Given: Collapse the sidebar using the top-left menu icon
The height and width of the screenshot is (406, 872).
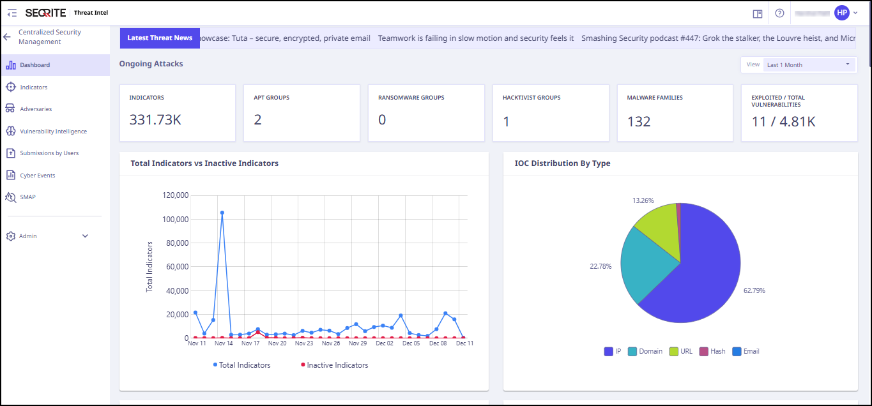Looking at the screenshot, I should [12, 13].
